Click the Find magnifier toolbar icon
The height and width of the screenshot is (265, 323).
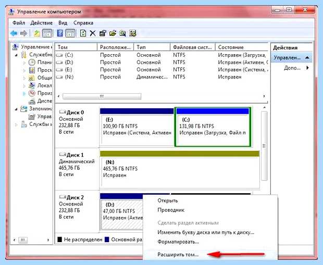[x=122, y=33]
